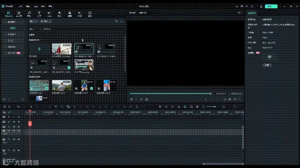Screen dimensions: 300x168
Task: Open the Templates tab with split-screen icon
Action: point(90,14)
